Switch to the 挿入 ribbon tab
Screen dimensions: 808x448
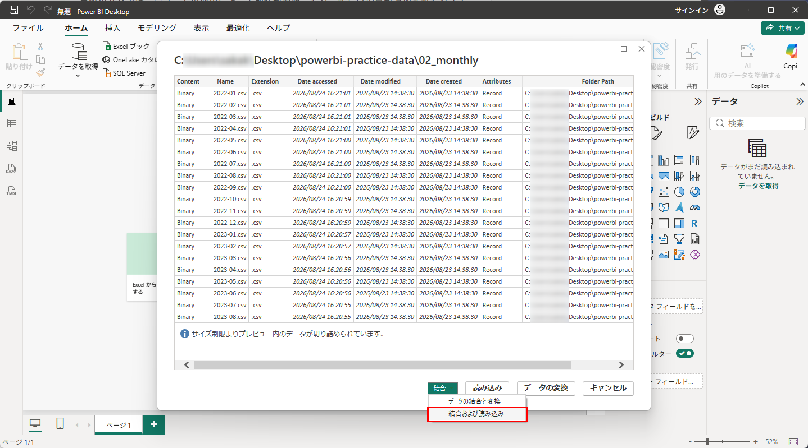click(112, 28)
